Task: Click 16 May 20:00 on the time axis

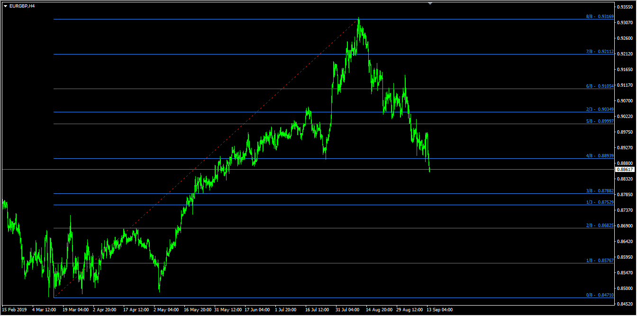Action: [x=198, y=310]
